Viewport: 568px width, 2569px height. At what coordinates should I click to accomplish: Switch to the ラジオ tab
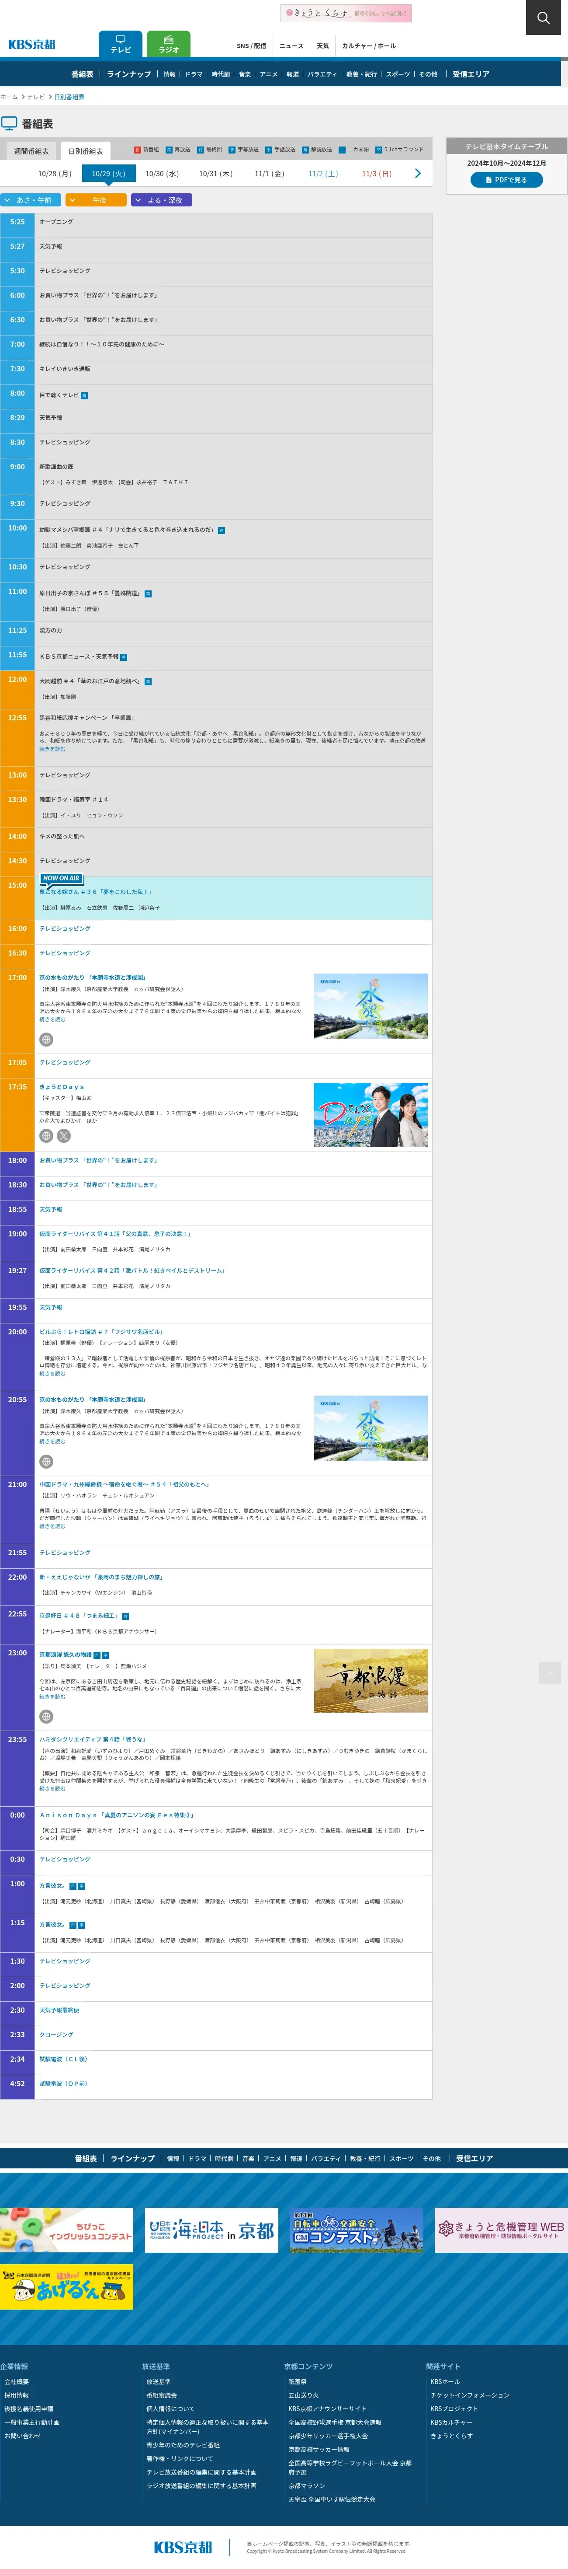click(x=168, y=45)
